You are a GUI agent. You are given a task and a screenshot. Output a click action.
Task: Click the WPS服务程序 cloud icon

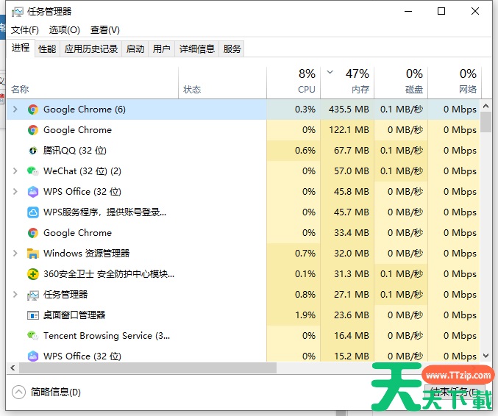click(x=33, y=212)
